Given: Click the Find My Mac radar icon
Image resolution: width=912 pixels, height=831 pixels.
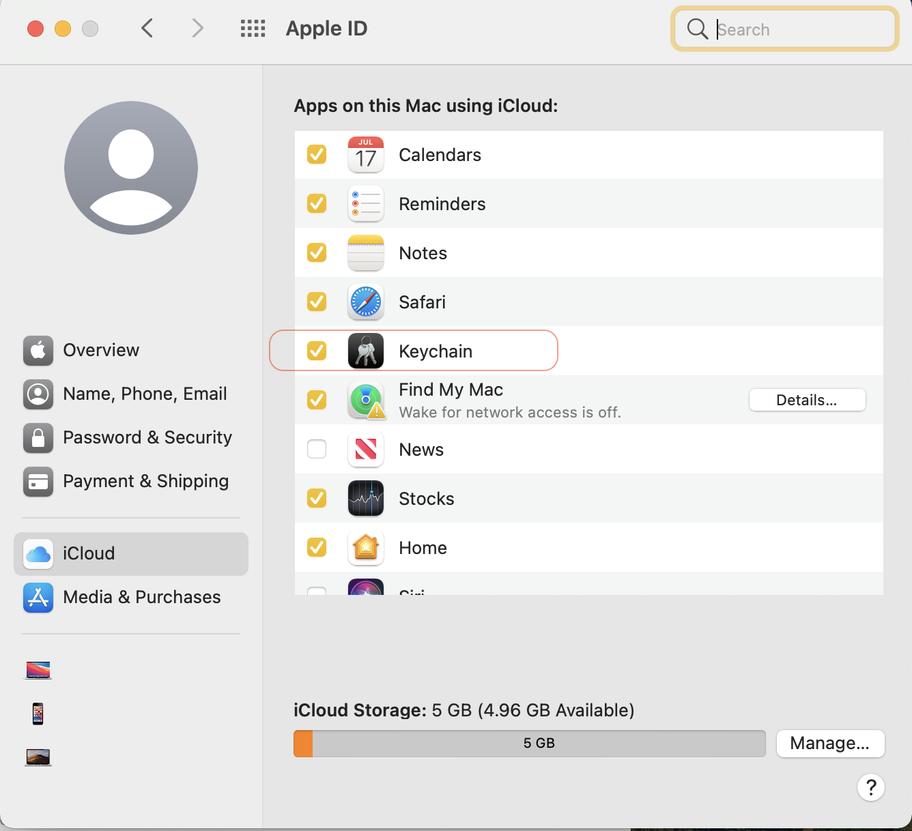Looking at the screenshot, I should (366, 400).
